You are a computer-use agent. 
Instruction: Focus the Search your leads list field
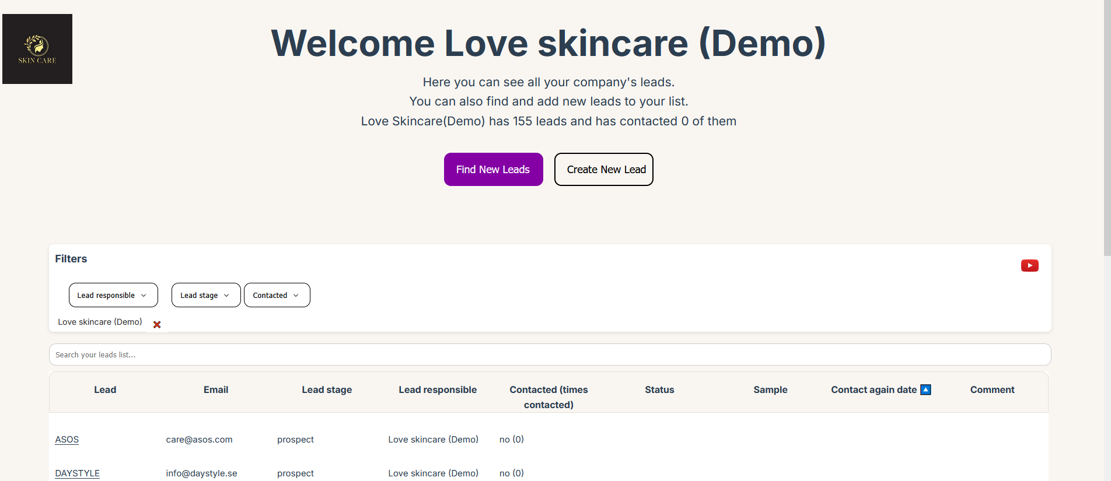[x=550, y=354]
